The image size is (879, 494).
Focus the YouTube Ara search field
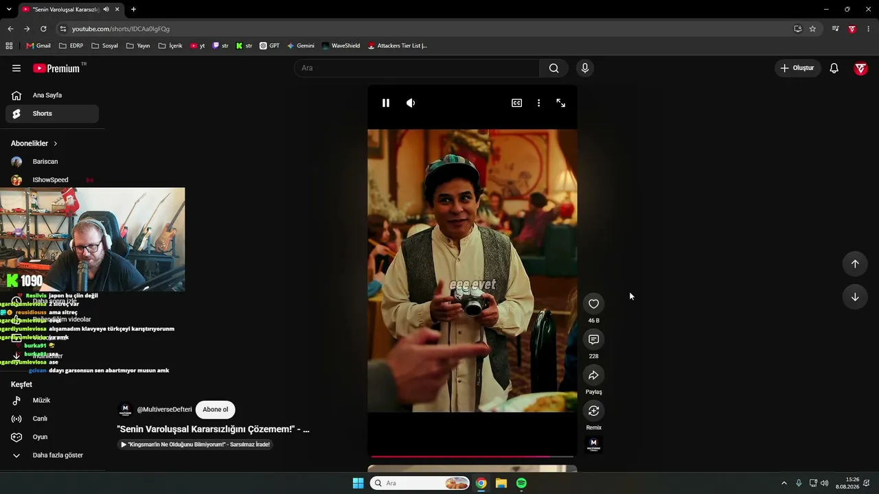(417, 68)
